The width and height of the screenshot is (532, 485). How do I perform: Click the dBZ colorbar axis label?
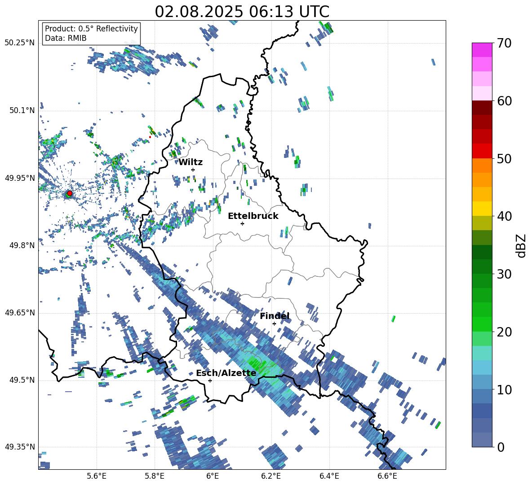tap(520, 245)
